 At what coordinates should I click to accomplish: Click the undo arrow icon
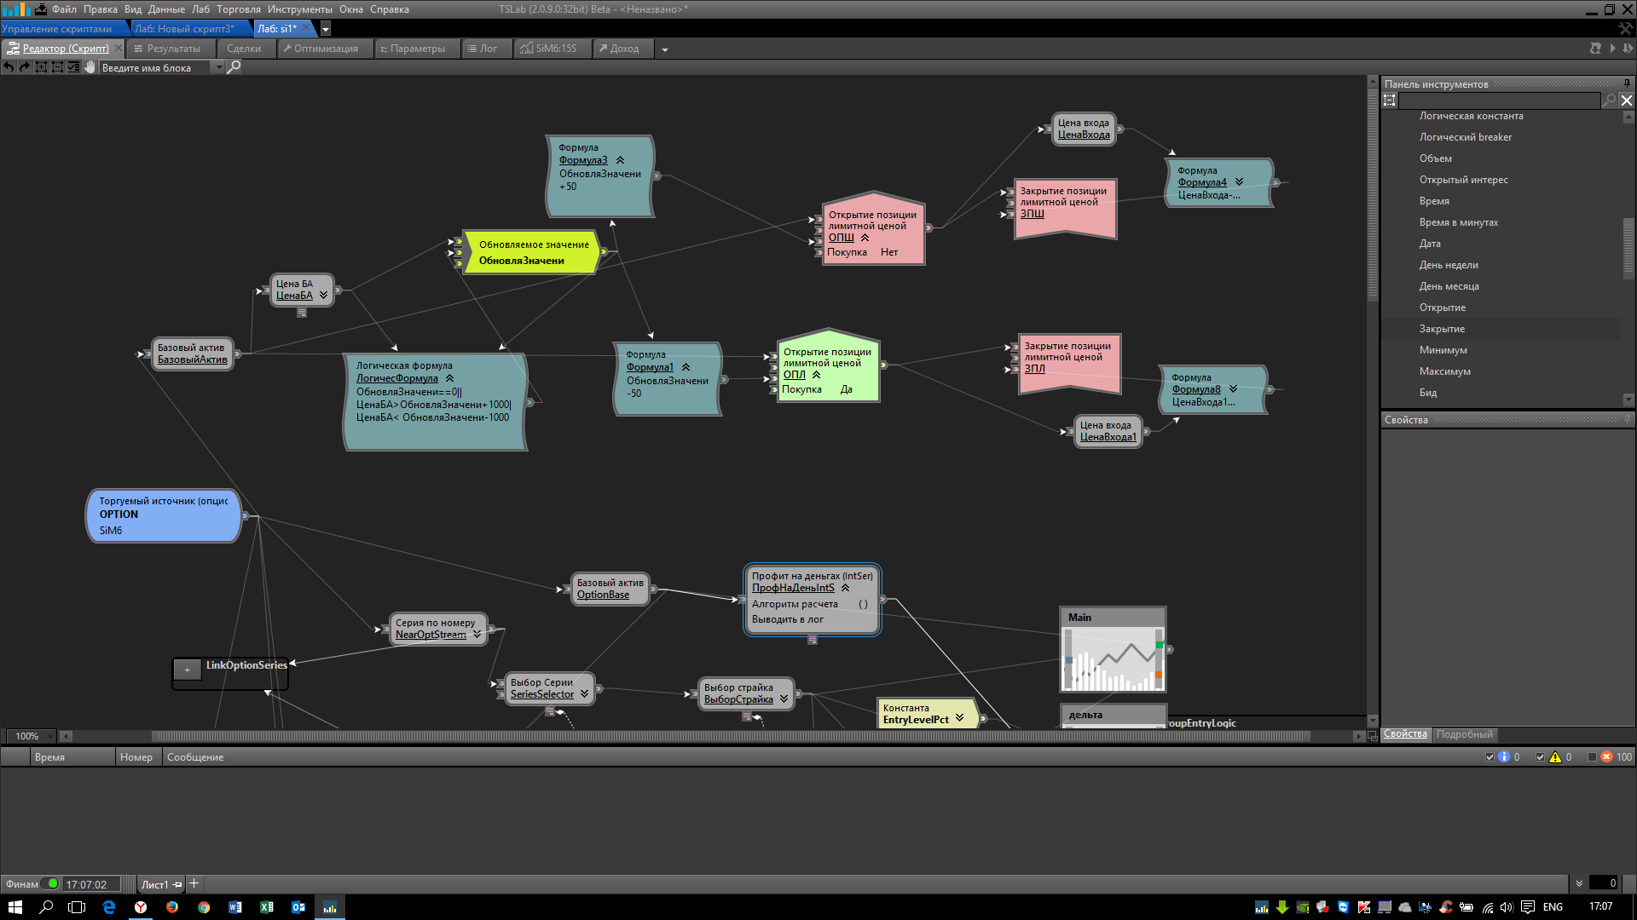click(x=9, y=67)
